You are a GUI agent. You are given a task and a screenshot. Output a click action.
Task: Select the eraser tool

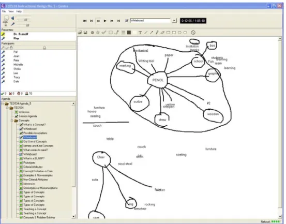coord(162,33)
